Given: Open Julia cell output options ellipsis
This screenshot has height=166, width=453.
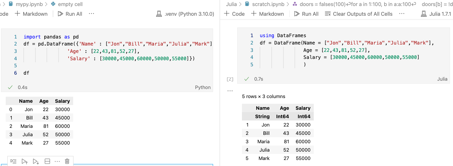Looking at the screenshot, I should (x=230, y=91).
